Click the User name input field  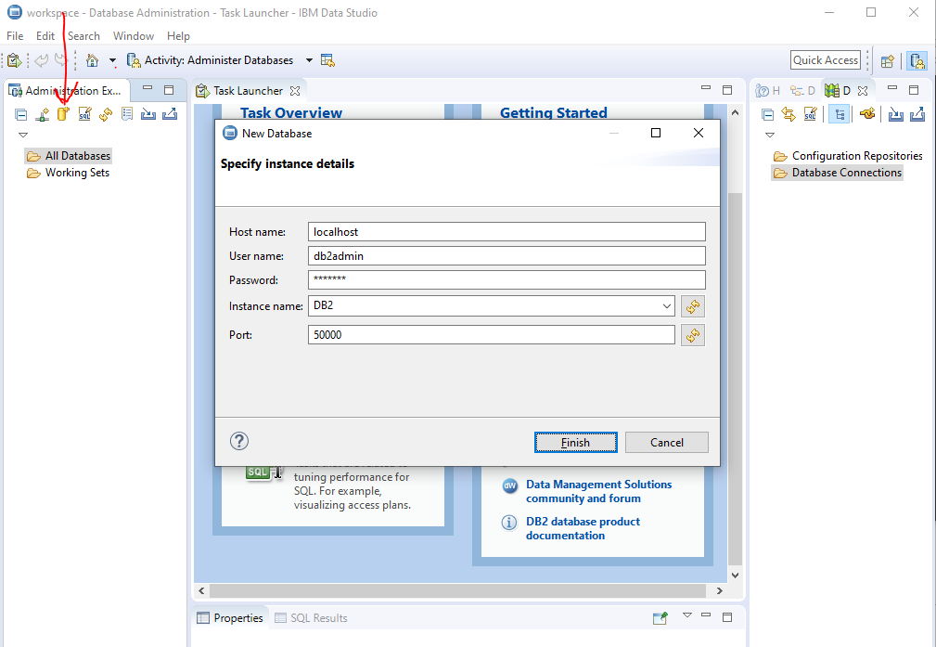point(506,255)
